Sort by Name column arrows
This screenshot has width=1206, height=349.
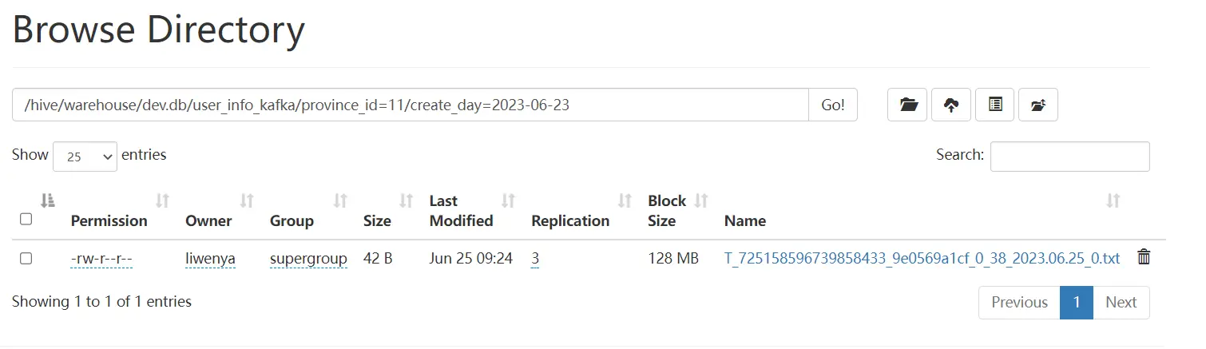click(x=1113, y=200)
